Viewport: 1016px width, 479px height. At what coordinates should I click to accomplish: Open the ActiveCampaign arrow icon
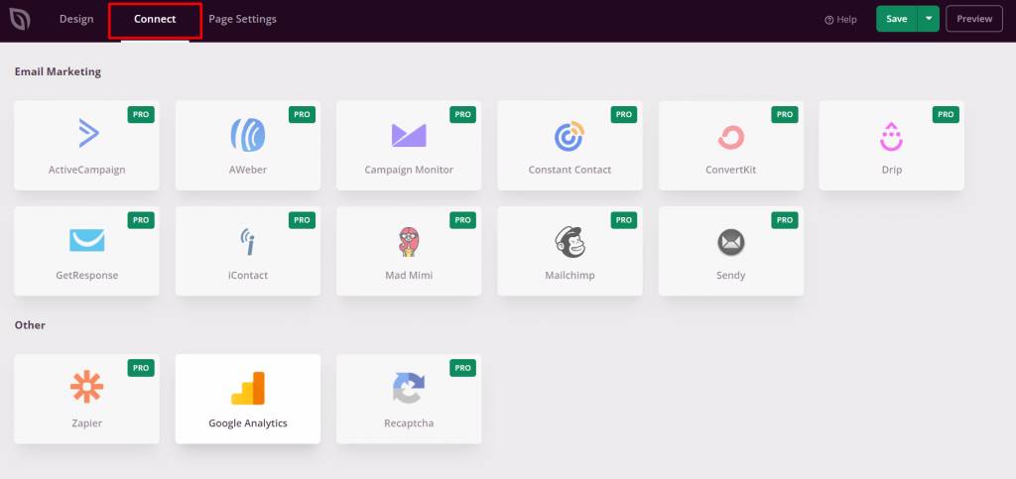coord(88,133)
